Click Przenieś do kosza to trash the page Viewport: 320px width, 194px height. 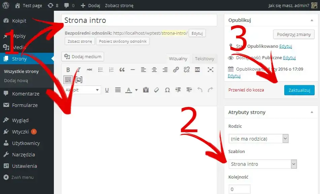pos(246,90)
